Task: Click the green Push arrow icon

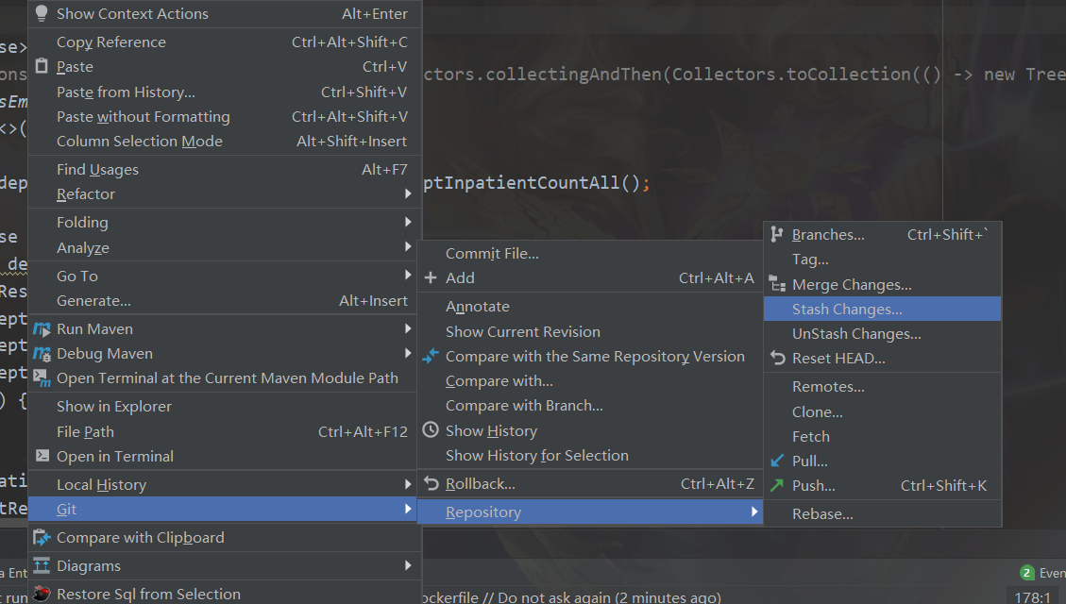Action: 777,486
